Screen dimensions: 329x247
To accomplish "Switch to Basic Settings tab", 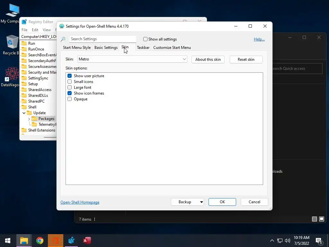I will 106,48.
